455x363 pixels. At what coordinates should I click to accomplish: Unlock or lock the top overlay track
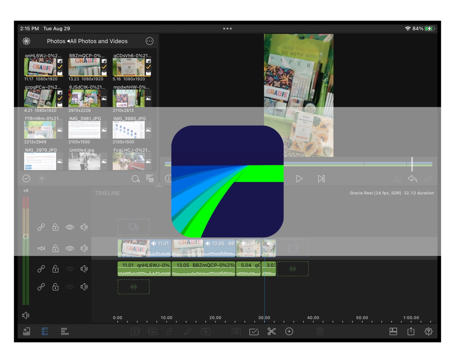55,227
